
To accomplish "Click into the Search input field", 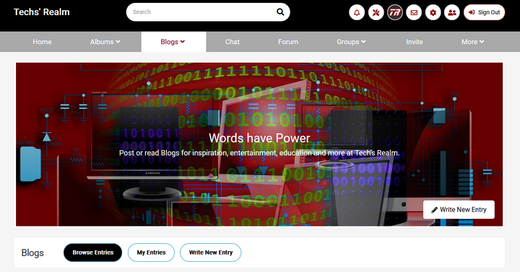I will 202,12.
